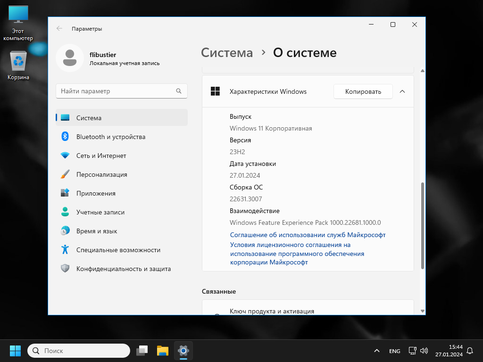Viewport: 483px width, 362px height.
Task: Go to Система breadcrumb
Action: [227, 53]
